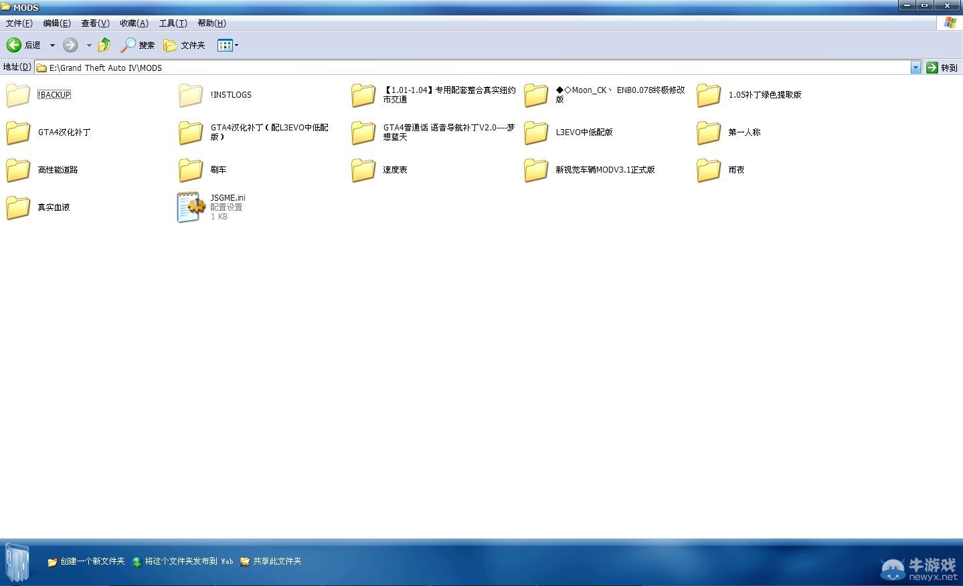Click the 共享此文件夹 link
The image size is (963, 586).
tap(271, 561)
